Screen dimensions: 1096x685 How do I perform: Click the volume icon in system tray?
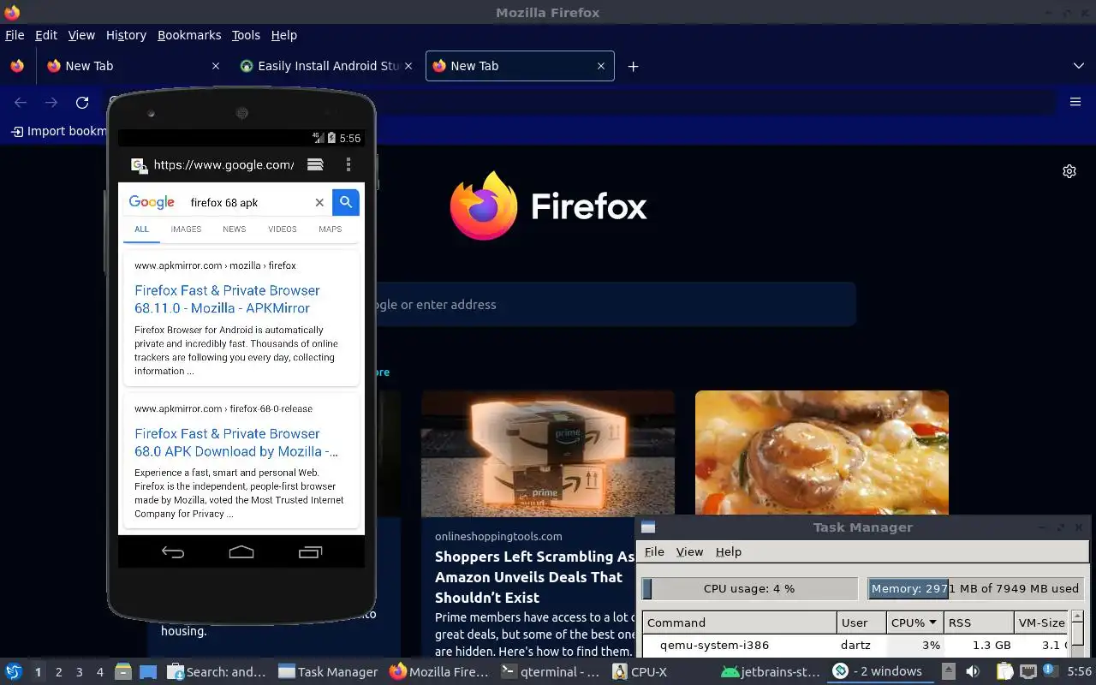click(973, 672)
